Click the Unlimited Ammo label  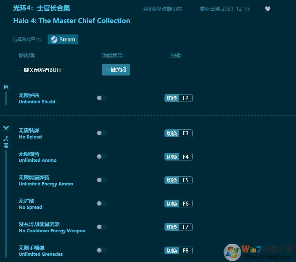(38, 160)
